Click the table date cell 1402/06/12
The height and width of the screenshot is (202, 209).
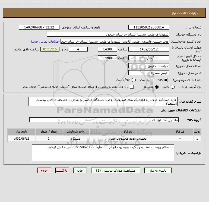pos(21,139)
